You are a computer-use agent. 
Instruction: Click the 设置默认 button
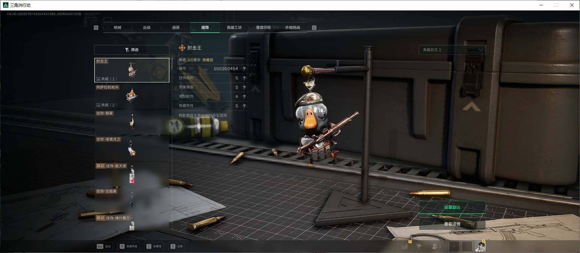point(452,207)
